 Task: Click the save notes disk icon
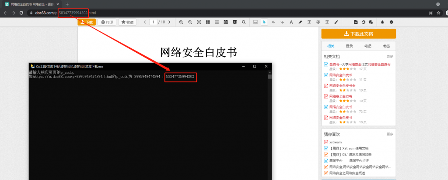[255, 22]
